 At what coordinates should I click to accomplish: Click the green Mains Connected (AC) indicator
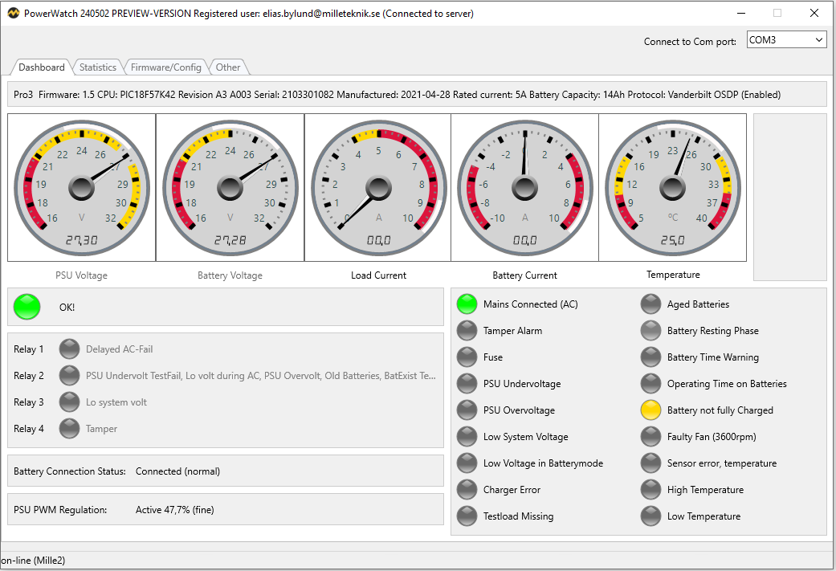click(x=467, y=304)
